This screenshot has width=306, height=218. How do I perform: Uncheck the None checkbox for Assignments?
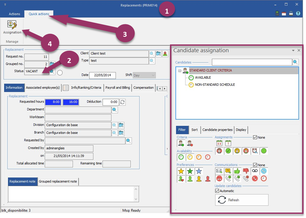(x=255, y=137)
